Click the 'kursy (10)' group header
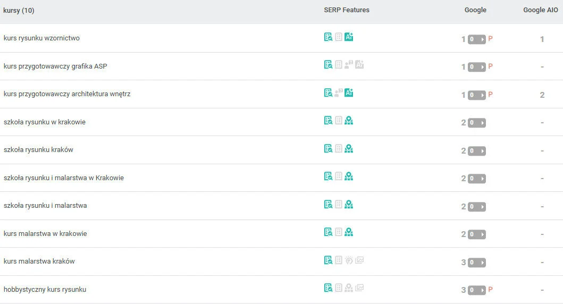This screenshot has height=304, width=563. [x=19, y=11]
